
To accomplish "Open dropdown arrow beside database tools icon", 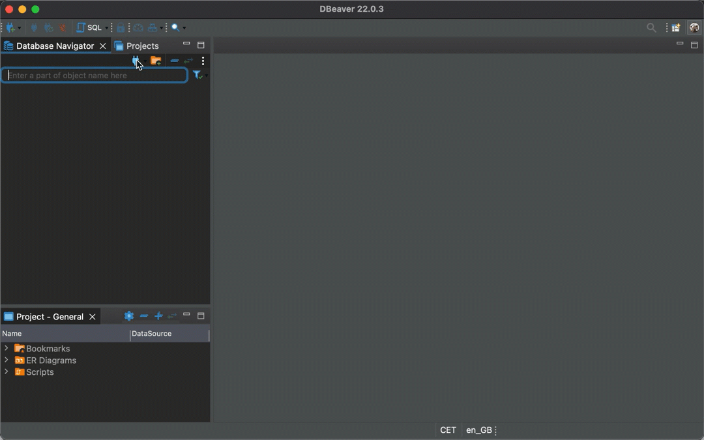I will click(x=161, y=28).
